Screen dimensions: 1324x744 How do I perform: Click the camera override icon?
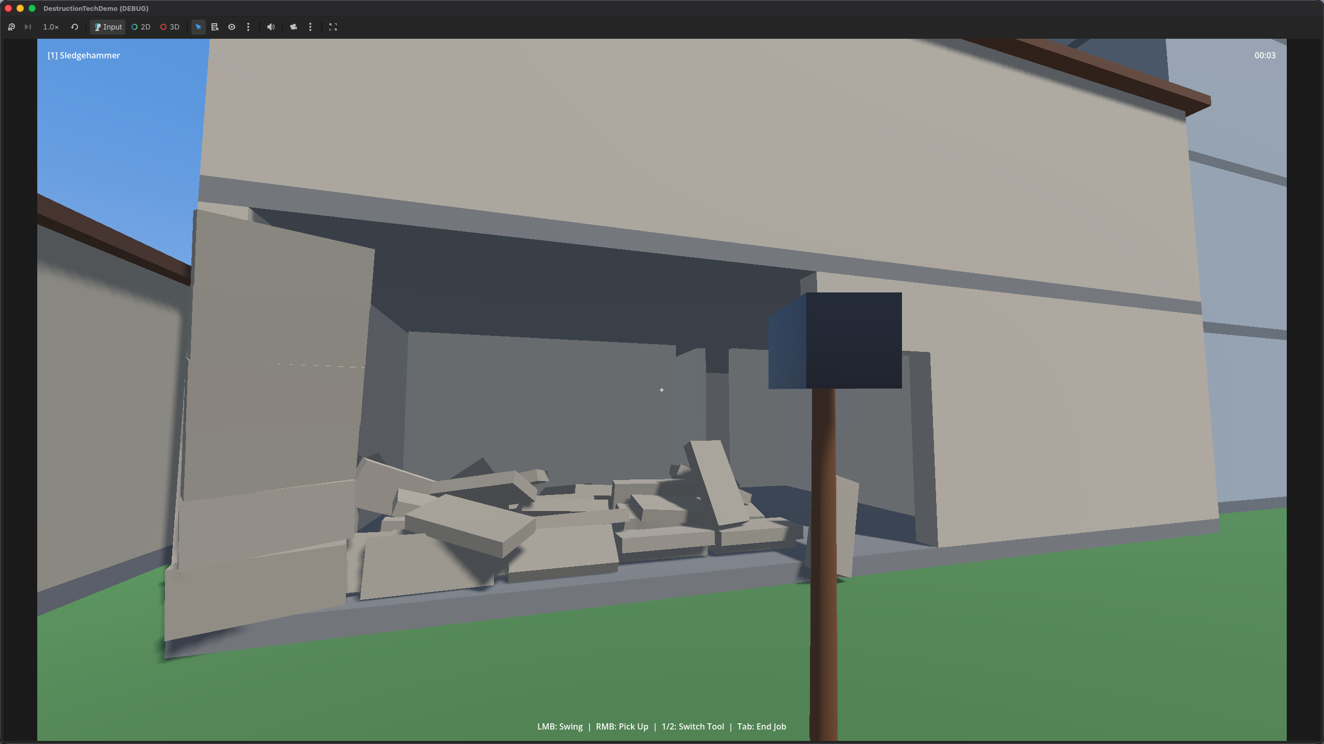click(294, 27)
